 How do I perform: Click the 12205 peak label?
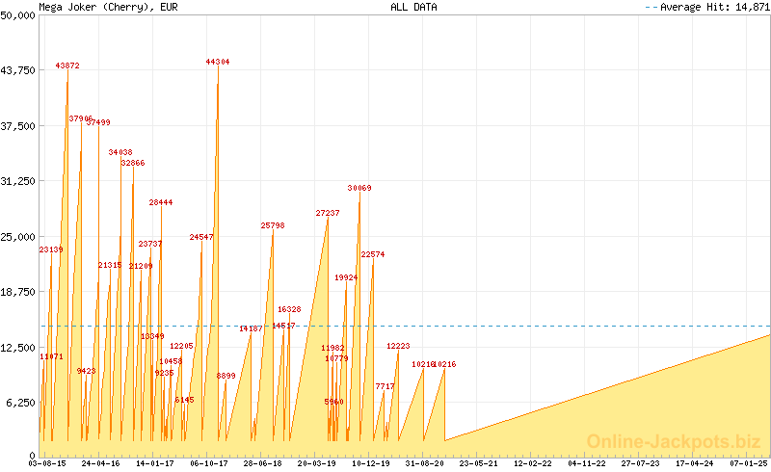[181, 346]
